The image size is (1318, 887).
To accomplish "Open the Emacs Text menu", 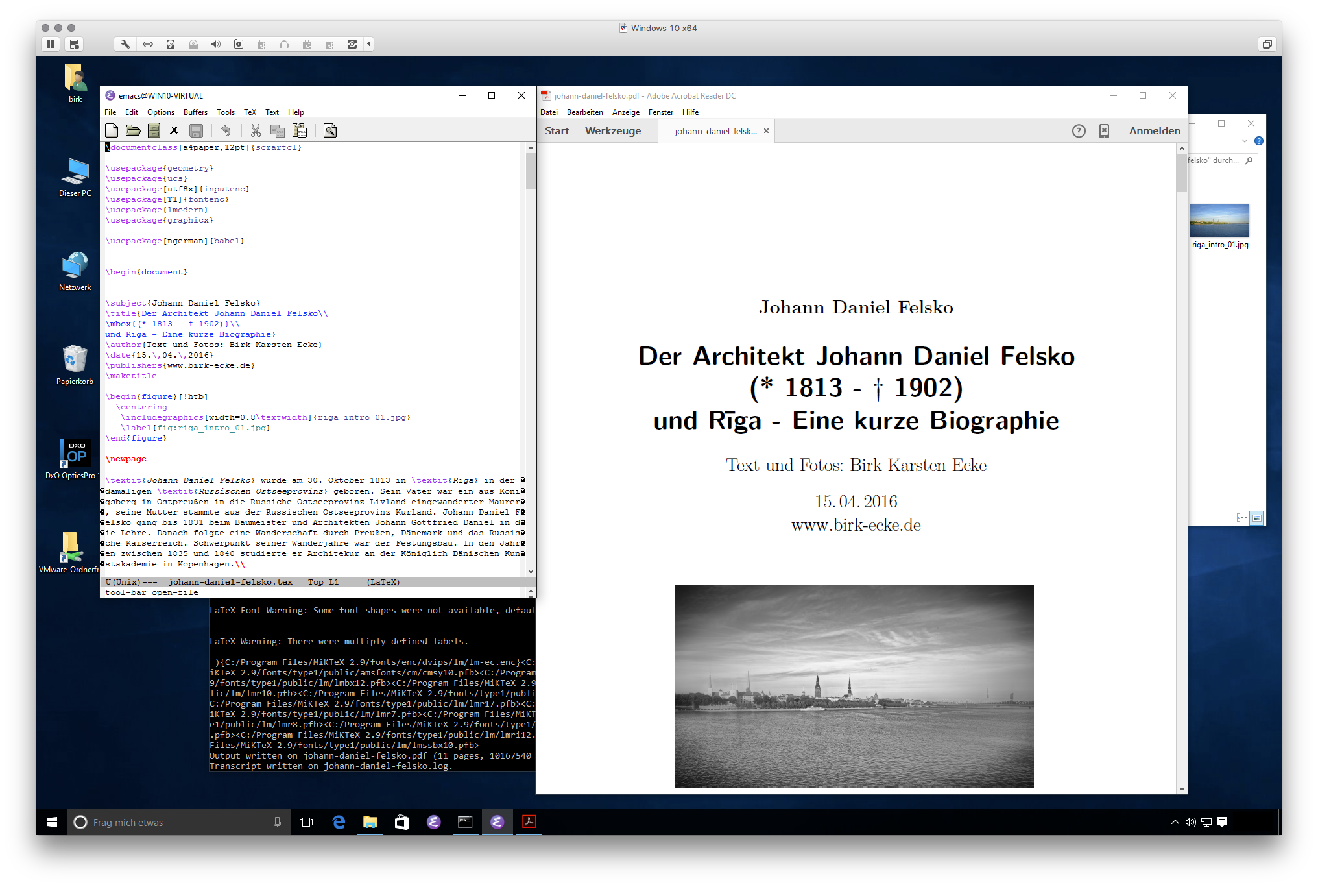I will point(272,112).
